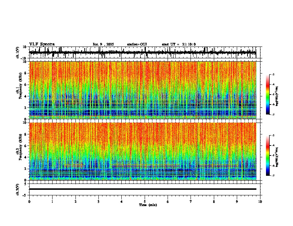Click the ch.2 spectrogram color scale bar
293x226 pixels.
[267, 155]
